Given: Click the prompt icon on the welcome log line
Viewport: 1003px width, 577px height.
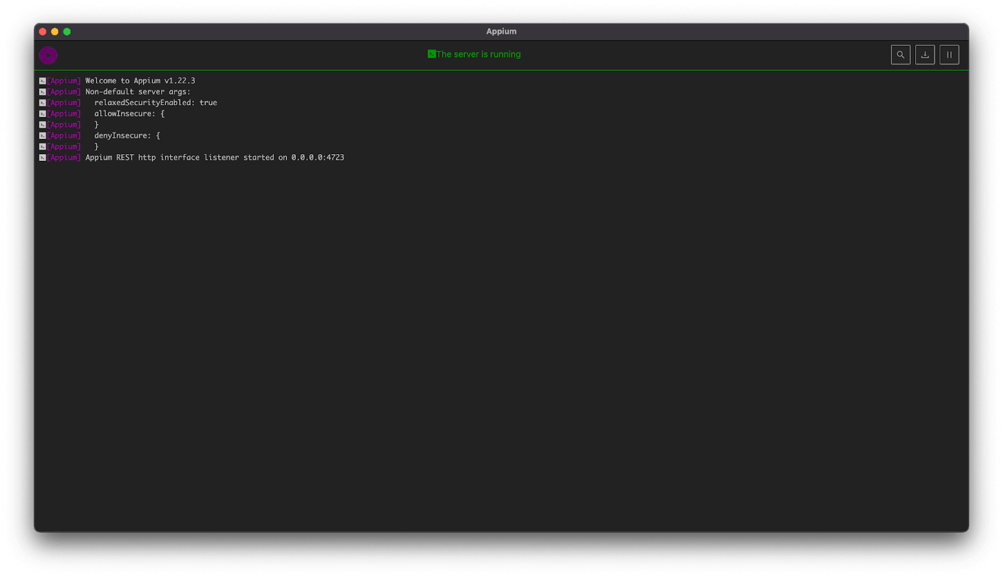Looking at the screenshot, I should pyautogui.click(x=41, y=80).
